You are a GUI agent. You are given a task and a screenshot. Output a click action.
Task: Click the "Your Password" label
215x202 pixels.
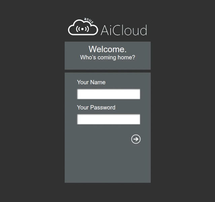click(96, 107)
